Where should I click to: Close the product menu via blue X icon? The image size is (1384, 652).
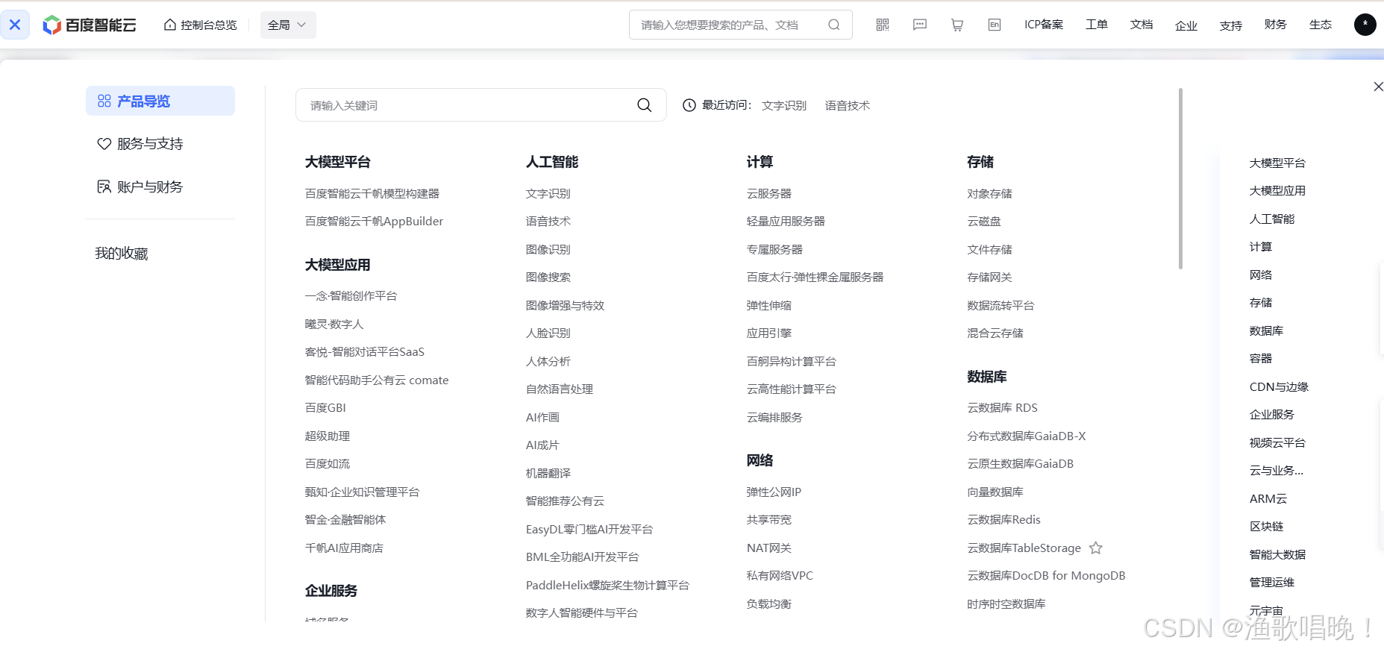click(x=15, y=25)
